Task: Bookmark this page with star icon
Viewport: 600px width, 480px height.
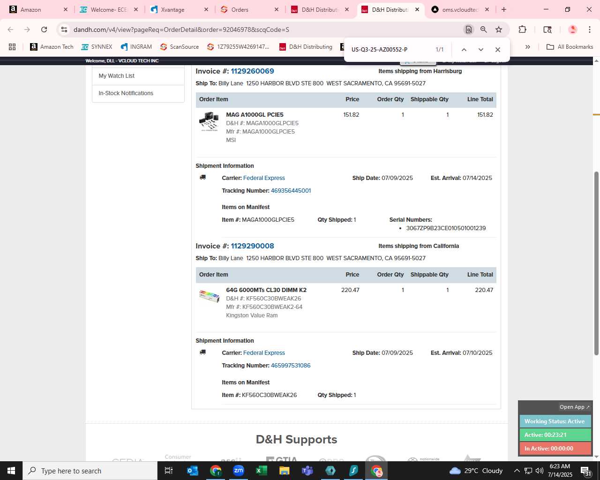Action: (x=499, y=30)
